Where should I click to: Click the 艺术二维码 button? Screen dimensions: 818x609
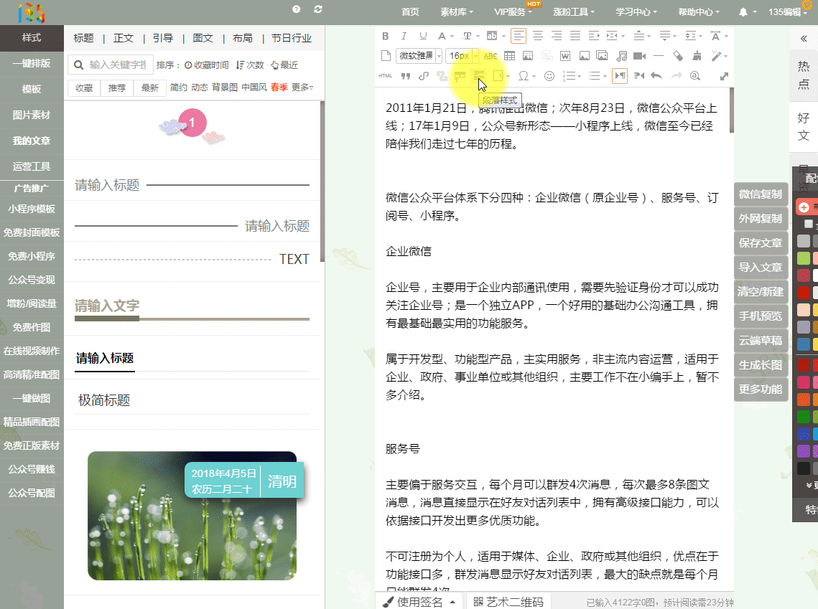click(508, 603)
